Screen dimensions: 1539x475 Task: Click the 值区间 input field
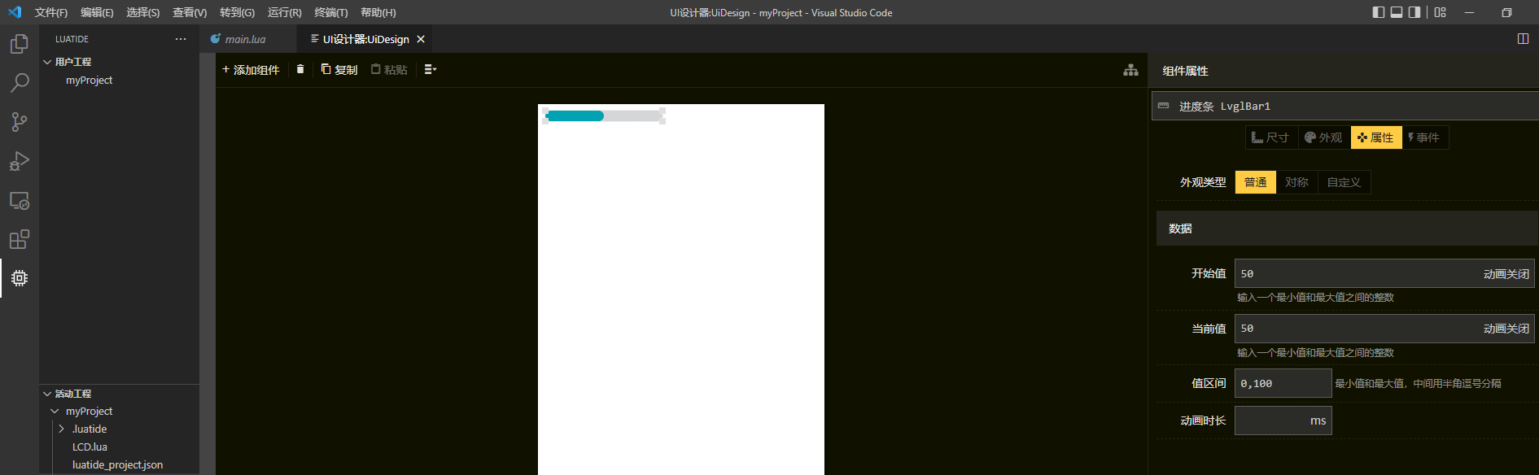1283,383
